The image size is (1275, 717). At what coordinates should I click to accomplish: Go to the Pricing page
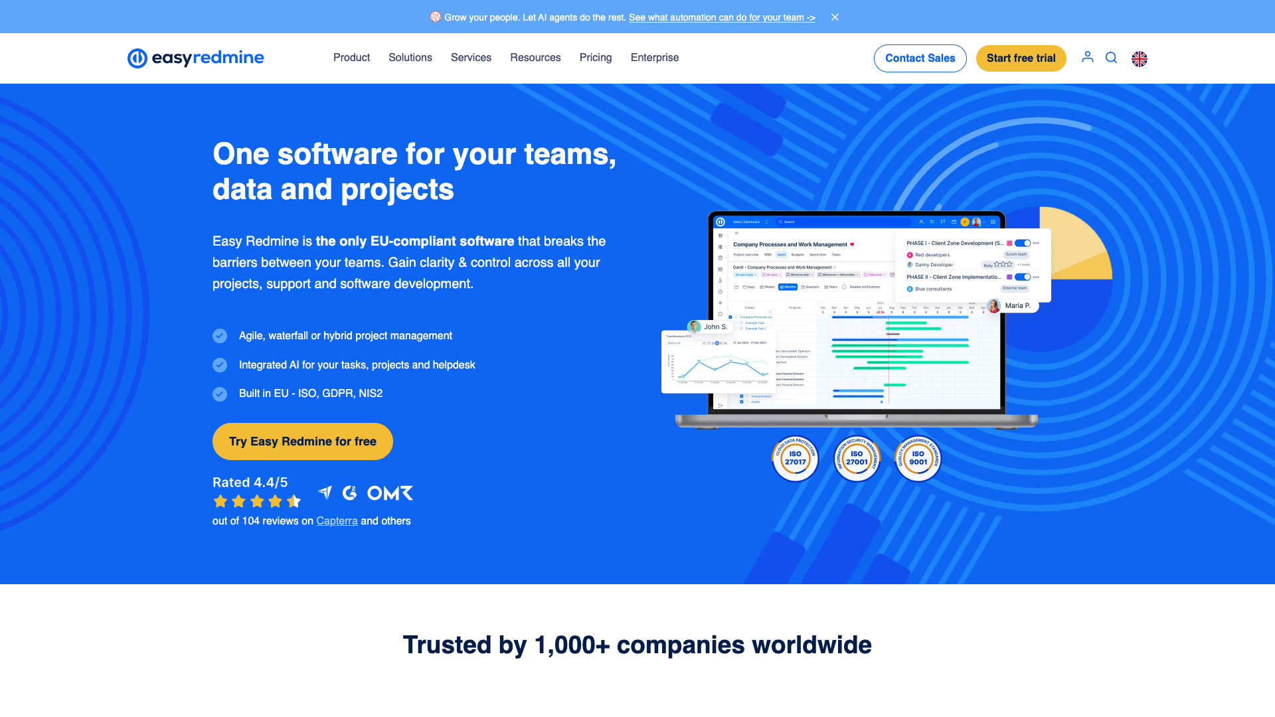coord(596,58)
